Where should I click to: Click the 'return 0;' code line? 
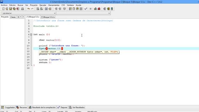pos(45,63)
